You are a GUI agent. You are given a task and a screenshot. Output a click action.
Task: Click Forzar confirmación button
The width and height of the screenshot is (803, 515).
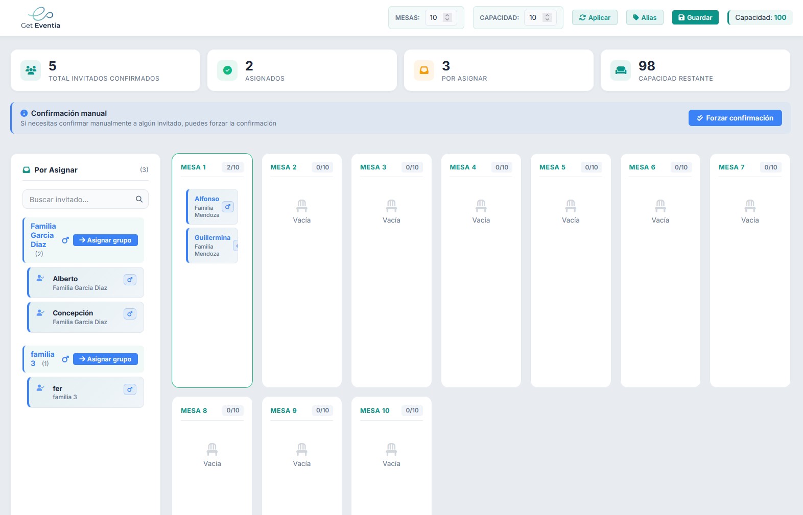point(735,118)
